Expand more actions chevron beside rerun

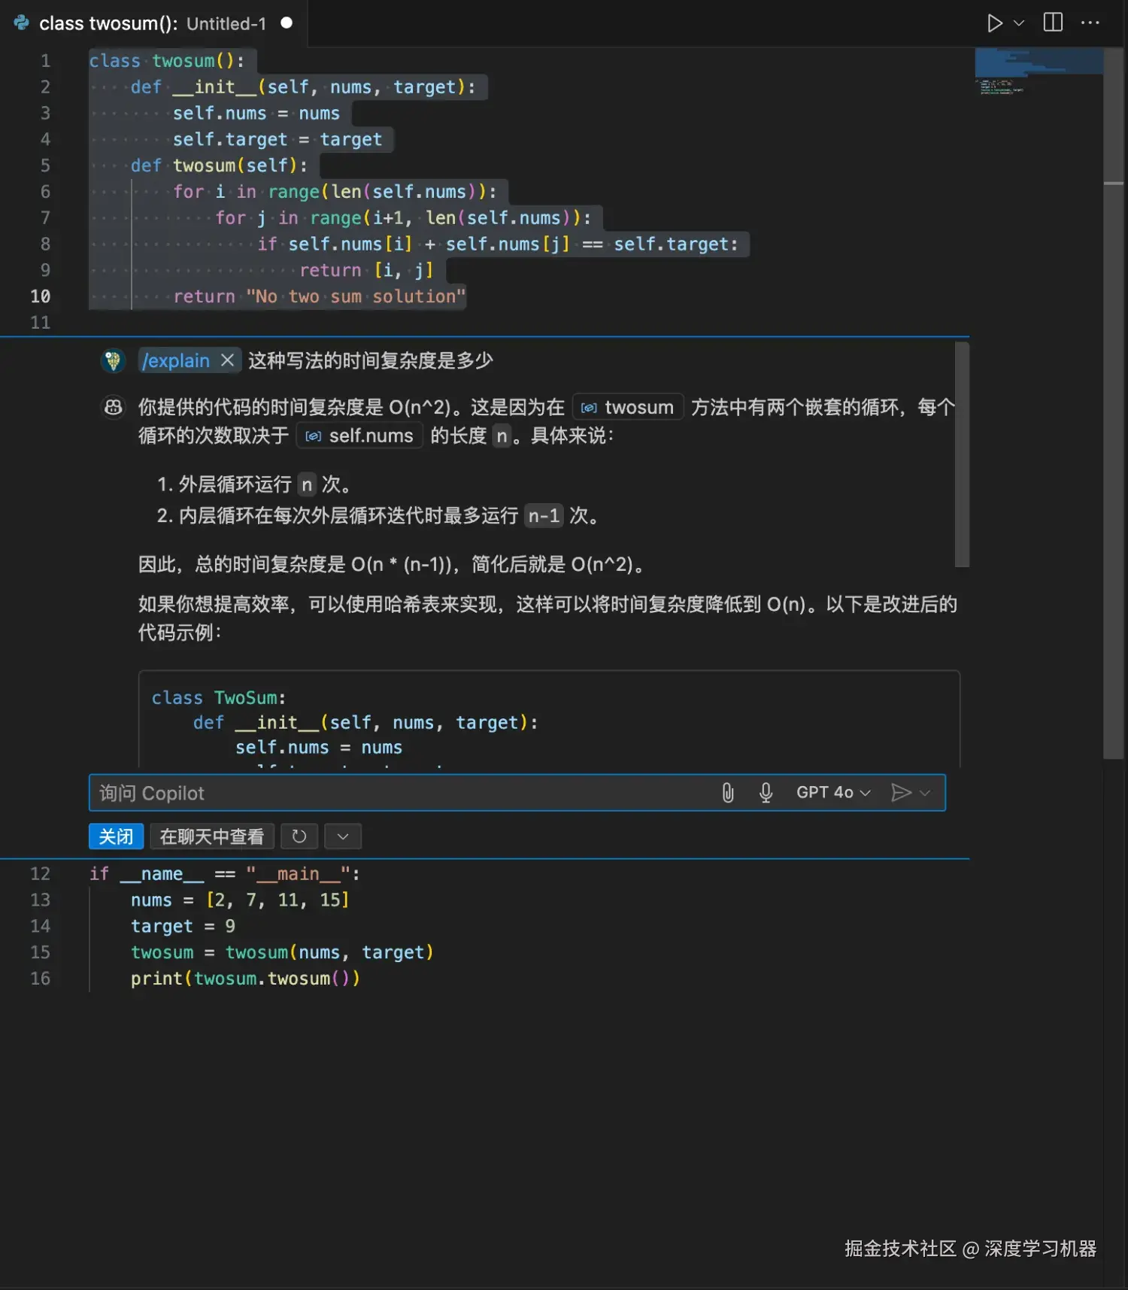343,836
